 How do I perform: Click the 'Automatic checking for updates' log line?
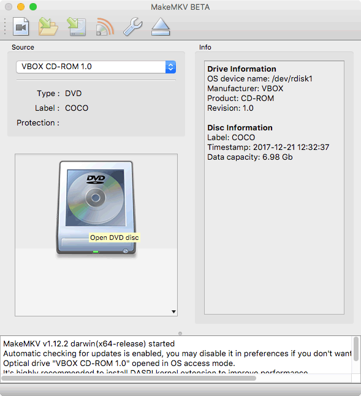[x=177, y=354]
